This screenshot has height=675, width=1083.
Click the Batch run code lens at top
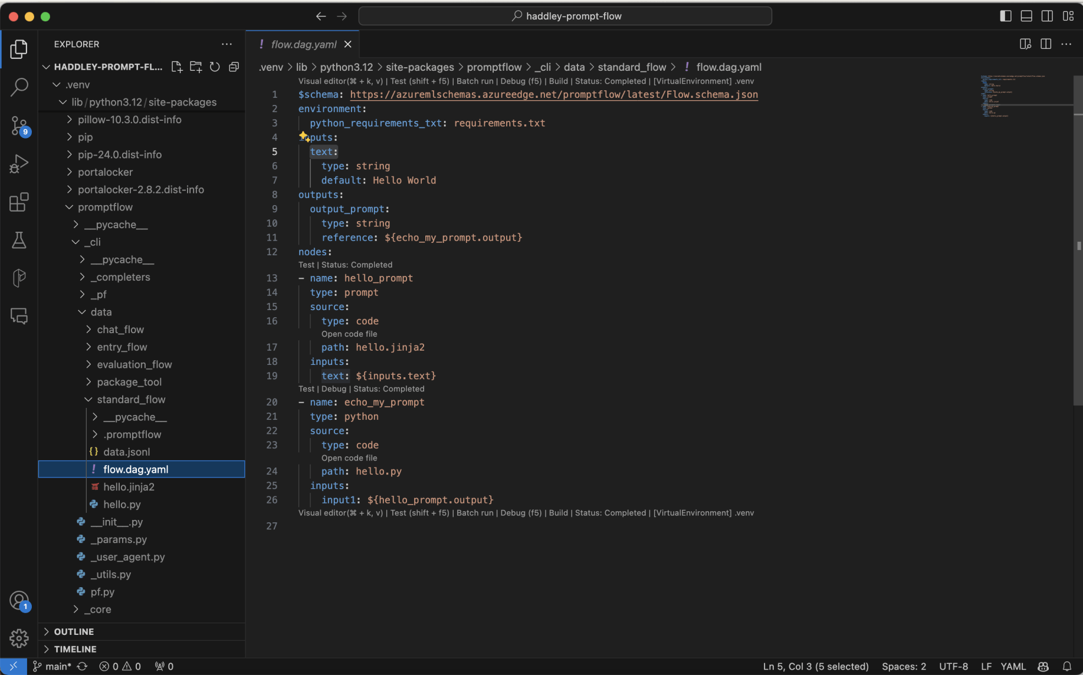point(474,81)
